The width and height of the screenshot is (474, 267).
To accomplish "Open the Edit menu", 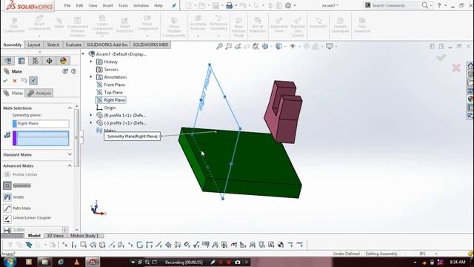I will click(x=79, y=5).
